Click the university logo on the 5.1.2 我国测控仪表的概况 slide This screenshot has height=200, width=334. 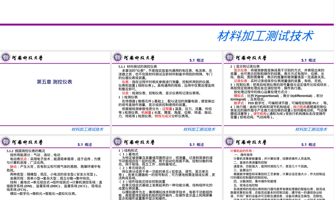coord(6,142)
